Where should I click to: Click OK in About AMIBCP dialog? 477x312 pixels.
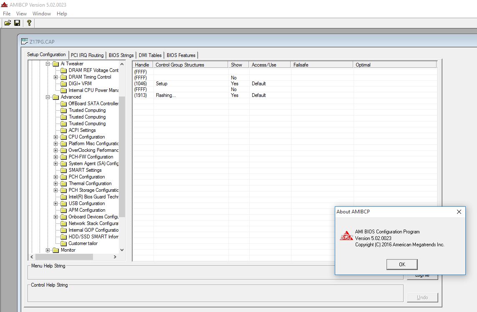point(402,264)
